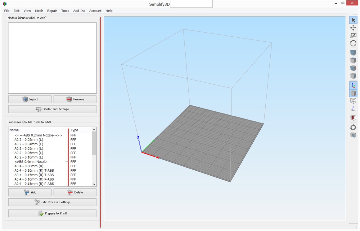The height and width of the screenshot is (231, 360).
Task: Switch to default isometric view cube
Action: pos(353,53)
